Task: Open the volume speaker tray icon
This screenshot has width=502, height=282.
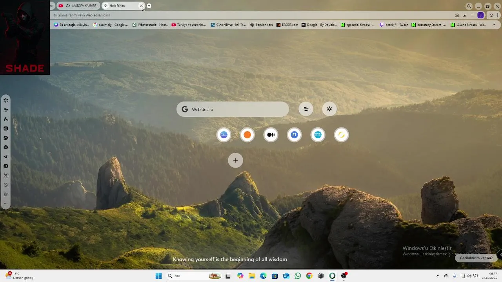Action: coord(469,276)
